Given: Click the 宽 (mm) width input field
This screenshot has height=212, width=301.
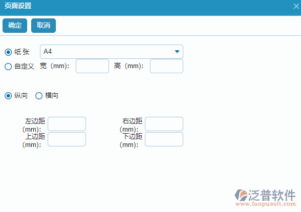Looking at the screenshot, I should click(92, 66).
